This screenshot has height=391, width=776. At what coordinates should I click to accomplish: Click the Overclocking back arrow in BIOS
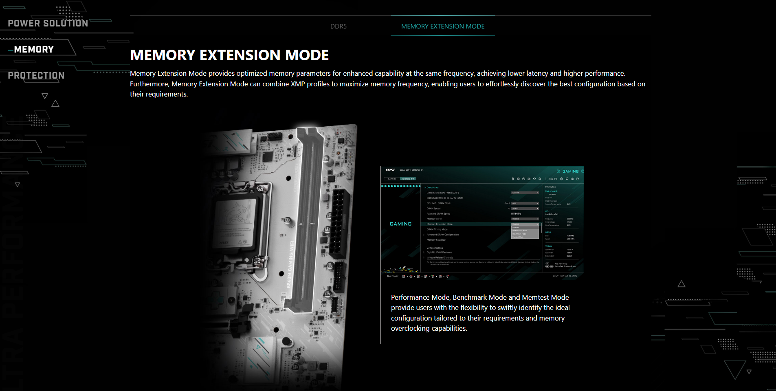point(424,188)
